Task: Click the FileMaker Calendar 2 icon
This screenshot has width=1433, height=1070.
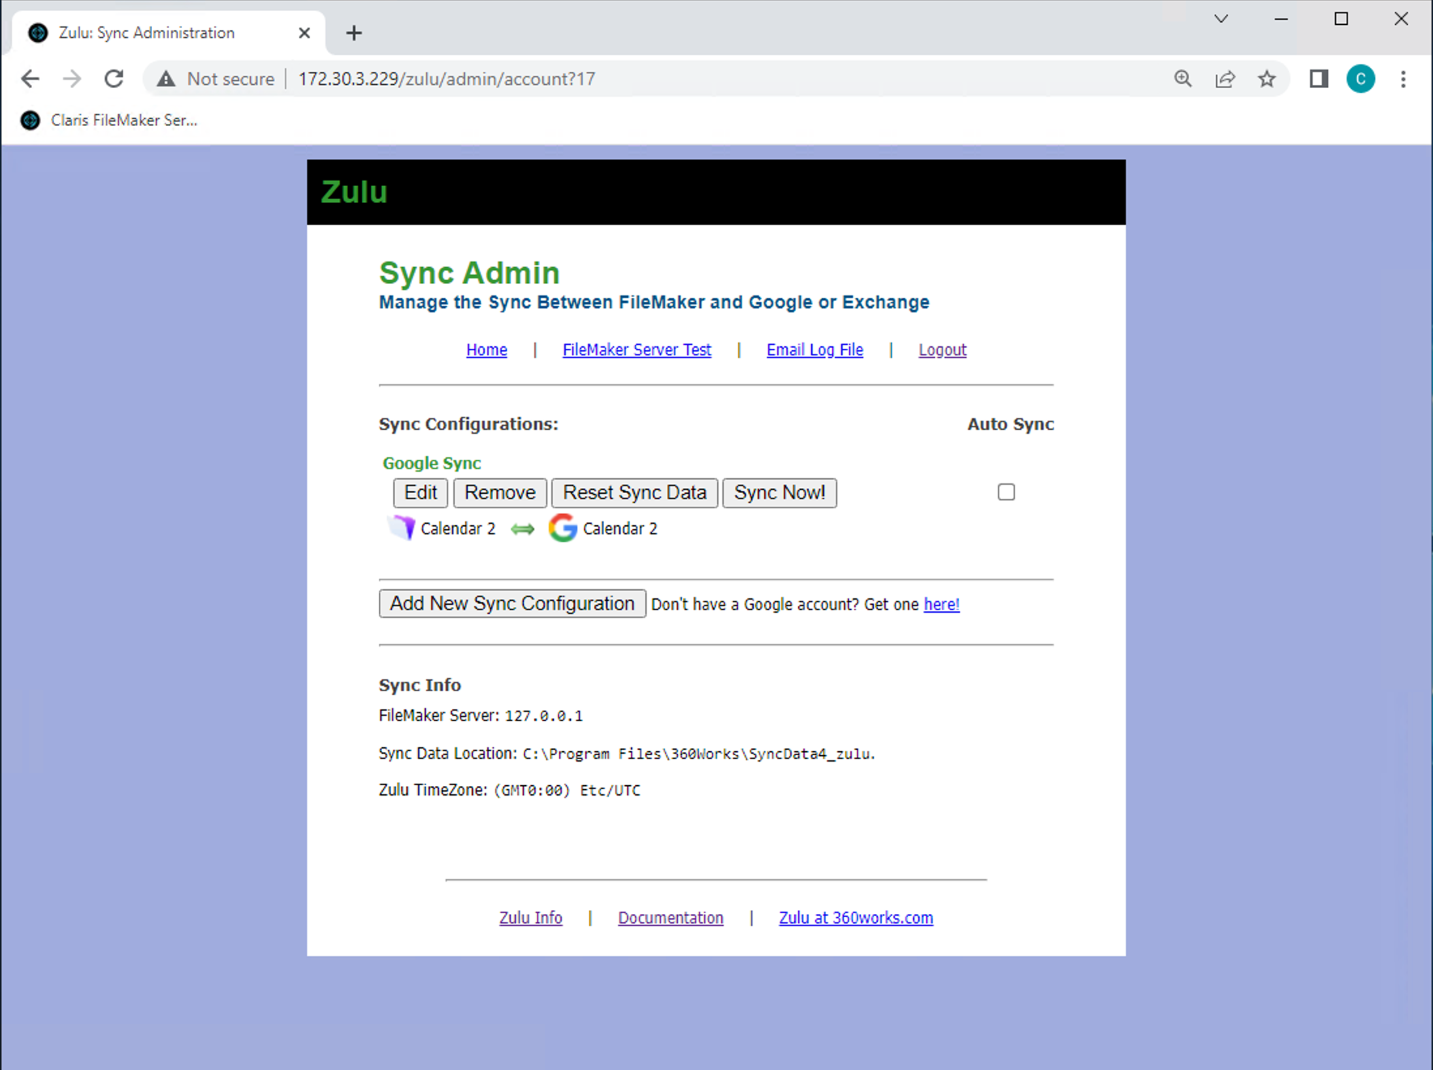Action: pos(402,527)
